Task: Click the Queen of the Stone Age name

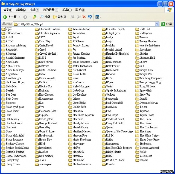Action: [119, 131]
